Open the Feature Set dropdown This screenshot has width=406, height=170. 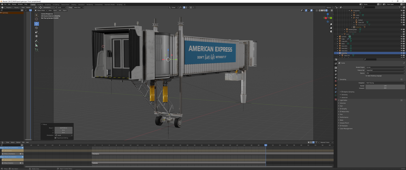point(385,70)
